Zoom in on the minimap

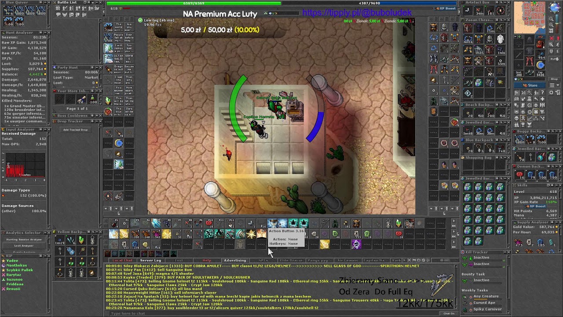point(551,25)
